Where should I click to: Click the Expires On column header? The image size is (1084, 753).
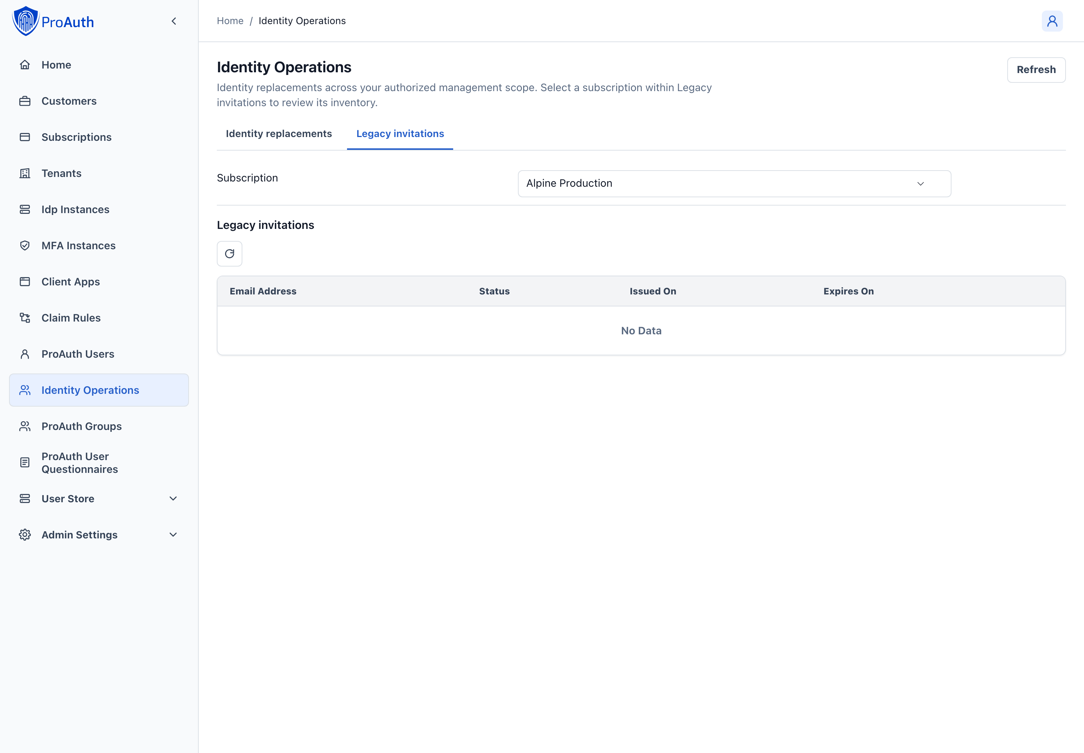849,291
